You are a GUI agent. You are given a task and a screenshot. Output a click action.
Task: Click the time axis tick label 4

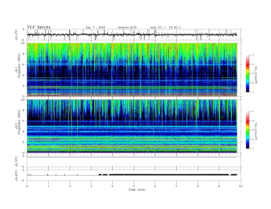(x=112, y=186)
